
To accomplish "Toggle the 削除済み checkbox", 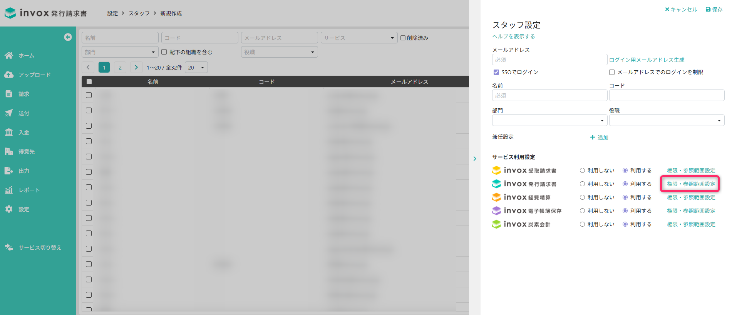I will coord(403,38).
